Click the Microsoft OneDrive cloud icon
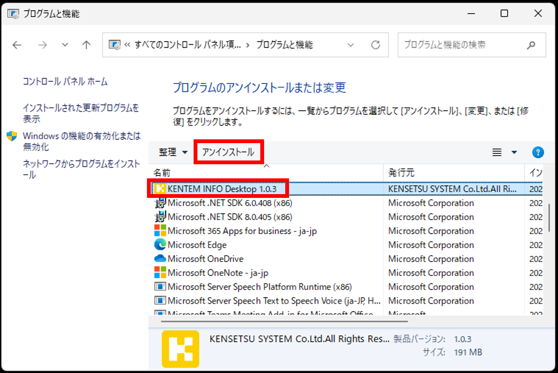 [159, 259]
